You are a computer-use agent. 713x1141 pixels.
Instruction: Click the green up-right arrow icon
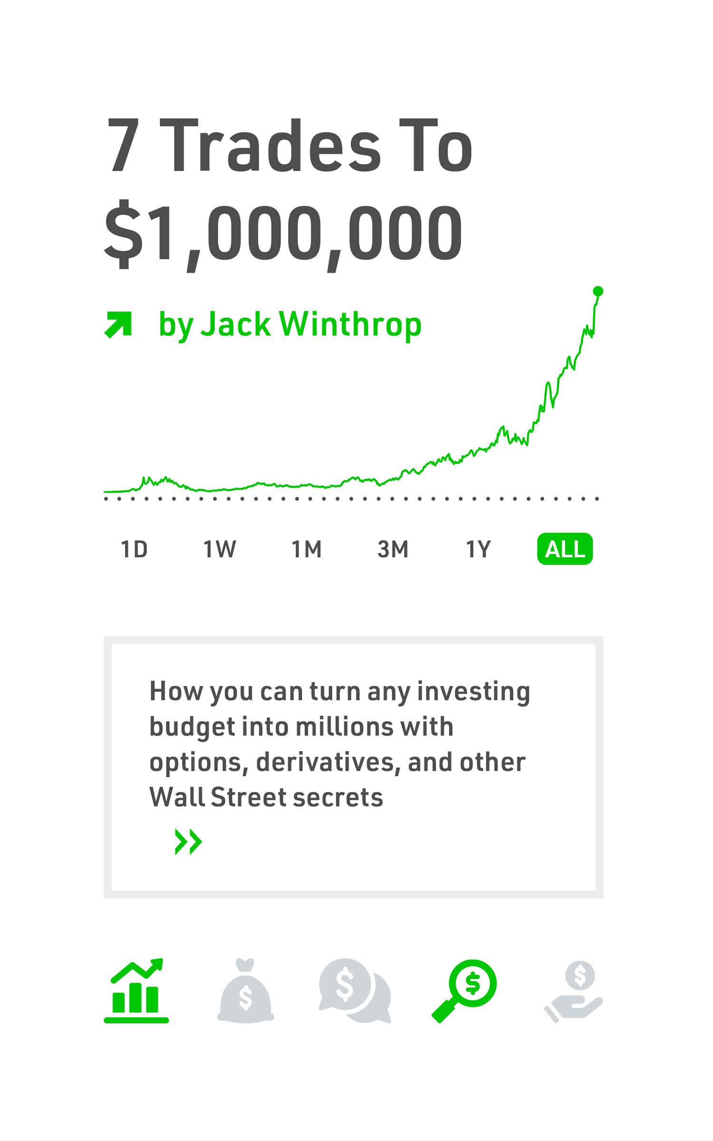click(118, 325)
